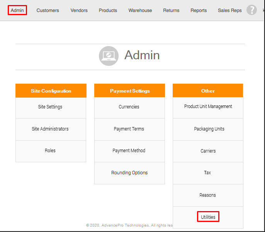Open Rounding Options
Image resolution: width=265 pixels, height=232 pixels.
point(129,173)
